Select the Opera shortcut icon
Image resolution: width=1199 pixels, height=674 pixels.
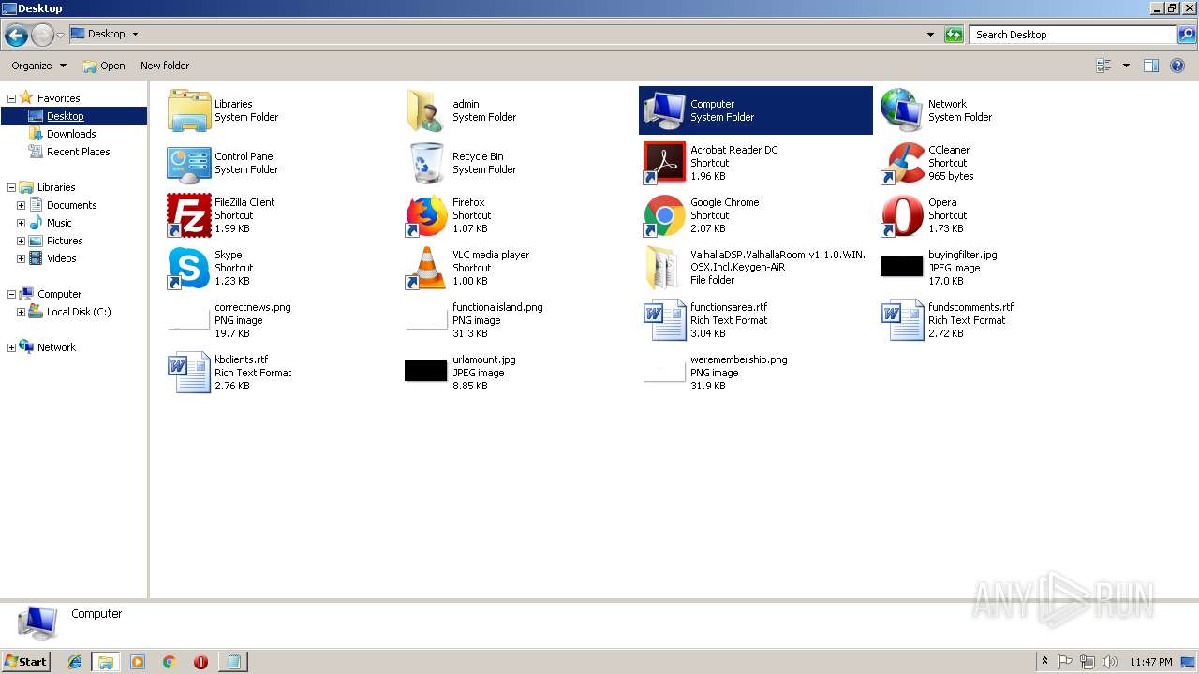click(902, 215)
